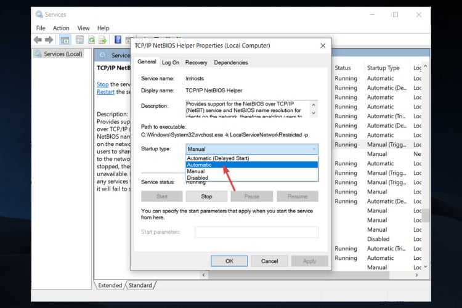The image size is (462, 308).
Task: Switch to the General tab
Action: point(147,62)
